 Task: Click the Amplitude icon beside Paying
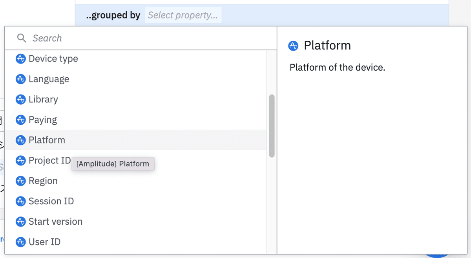pos(20,120)
